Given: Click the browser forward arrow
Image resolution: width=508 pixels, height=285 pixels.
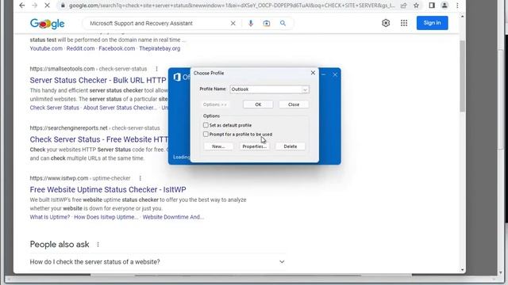Looking at the screenshot, I should point(34,6).
